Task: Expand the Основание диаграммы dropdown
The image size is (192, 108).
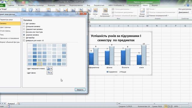Action: tap(133, 12)
